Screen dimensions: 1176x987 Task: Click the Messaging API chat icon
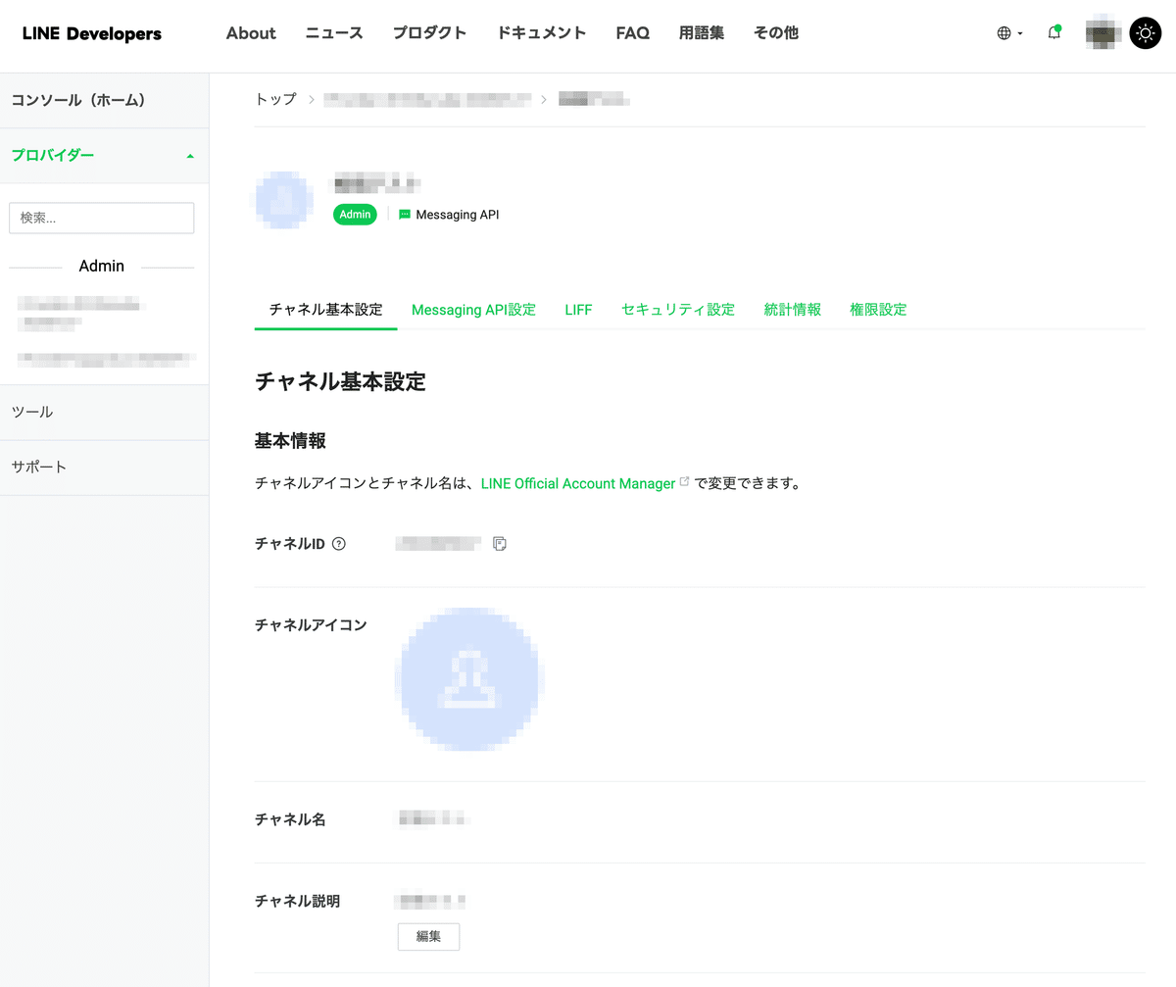pyautogui.click(x=403, y=214)
